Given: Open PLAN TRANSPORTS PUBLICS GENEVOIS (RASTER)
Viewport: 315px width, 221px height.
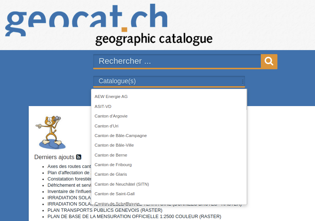Looking at the screenshot, I should tap(105, 210).
